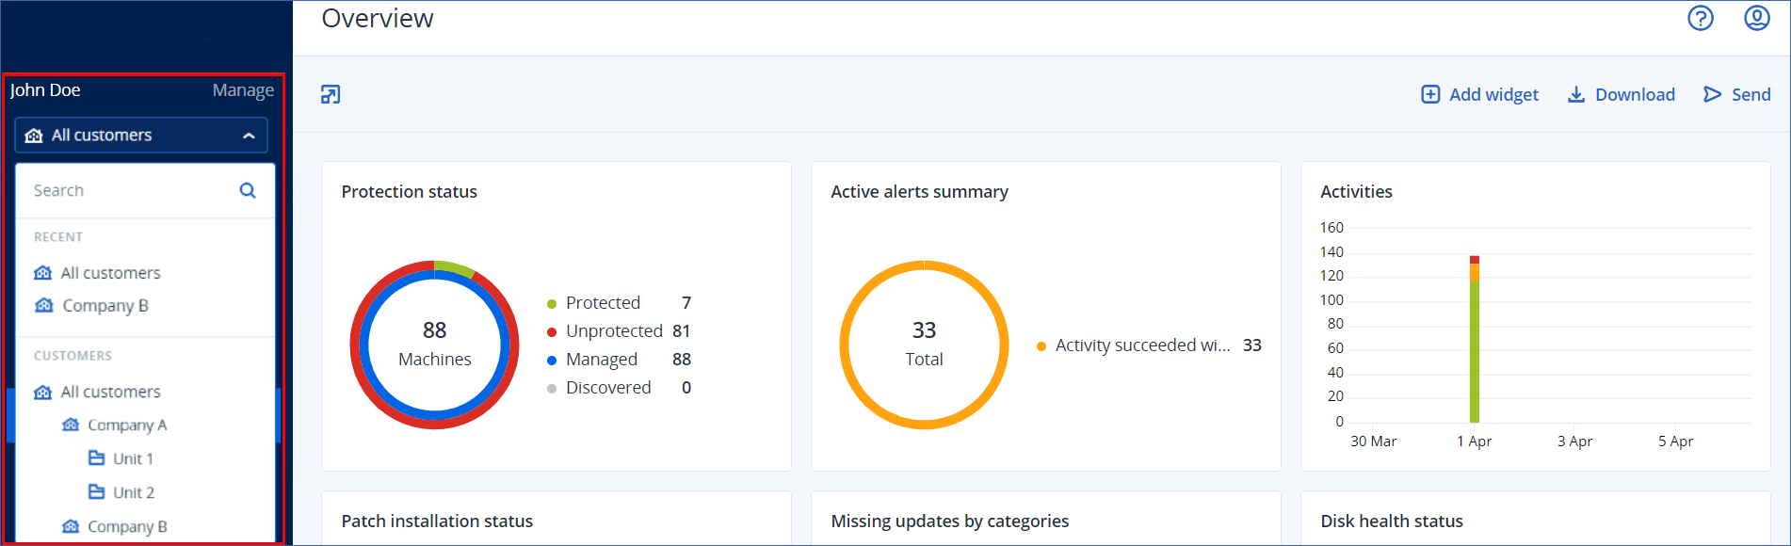
Task: Select Unit 2 under Company A
Action: [x=133, y=492]
